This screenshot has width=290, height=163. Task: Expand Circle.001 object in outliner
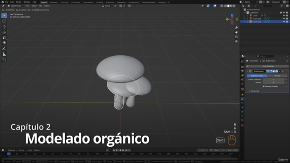coord(248,19)
